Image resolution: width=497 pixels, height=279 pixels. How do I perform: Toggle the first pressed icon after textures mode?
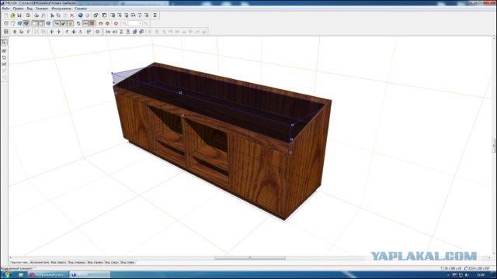click(x=34, y=23)
